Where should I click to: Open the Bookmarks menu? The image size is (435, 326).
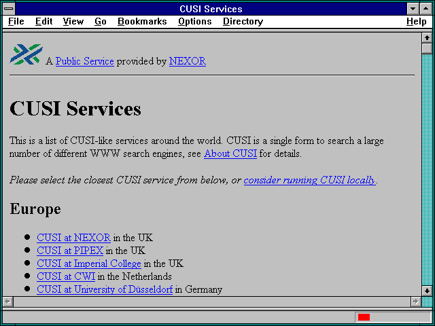pos(142,21)
